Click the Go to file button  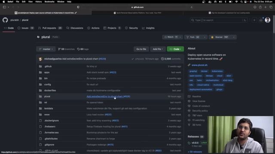click(141, 49)
